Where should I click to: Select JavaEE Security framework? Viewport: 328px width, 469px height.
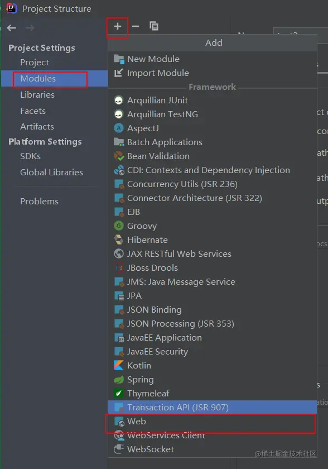click(213, 351)
